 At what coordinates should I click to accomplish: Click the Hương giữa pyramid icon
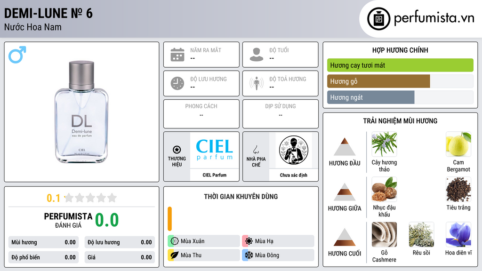point(345,192)
